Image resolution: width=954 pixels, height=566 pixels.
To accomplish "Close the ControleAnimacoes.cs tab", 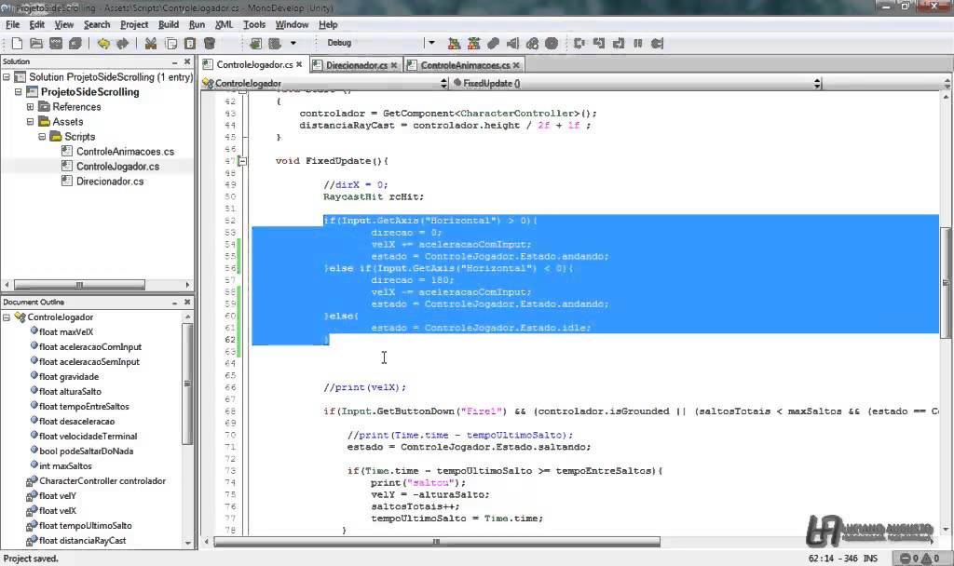I will [516, 64].
